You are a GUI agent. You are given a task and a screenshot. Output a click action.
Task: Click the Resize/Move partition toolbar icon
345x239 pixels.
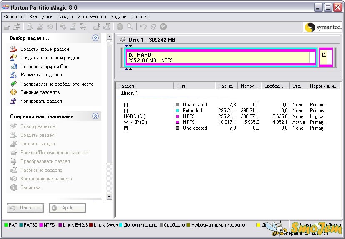7,27
